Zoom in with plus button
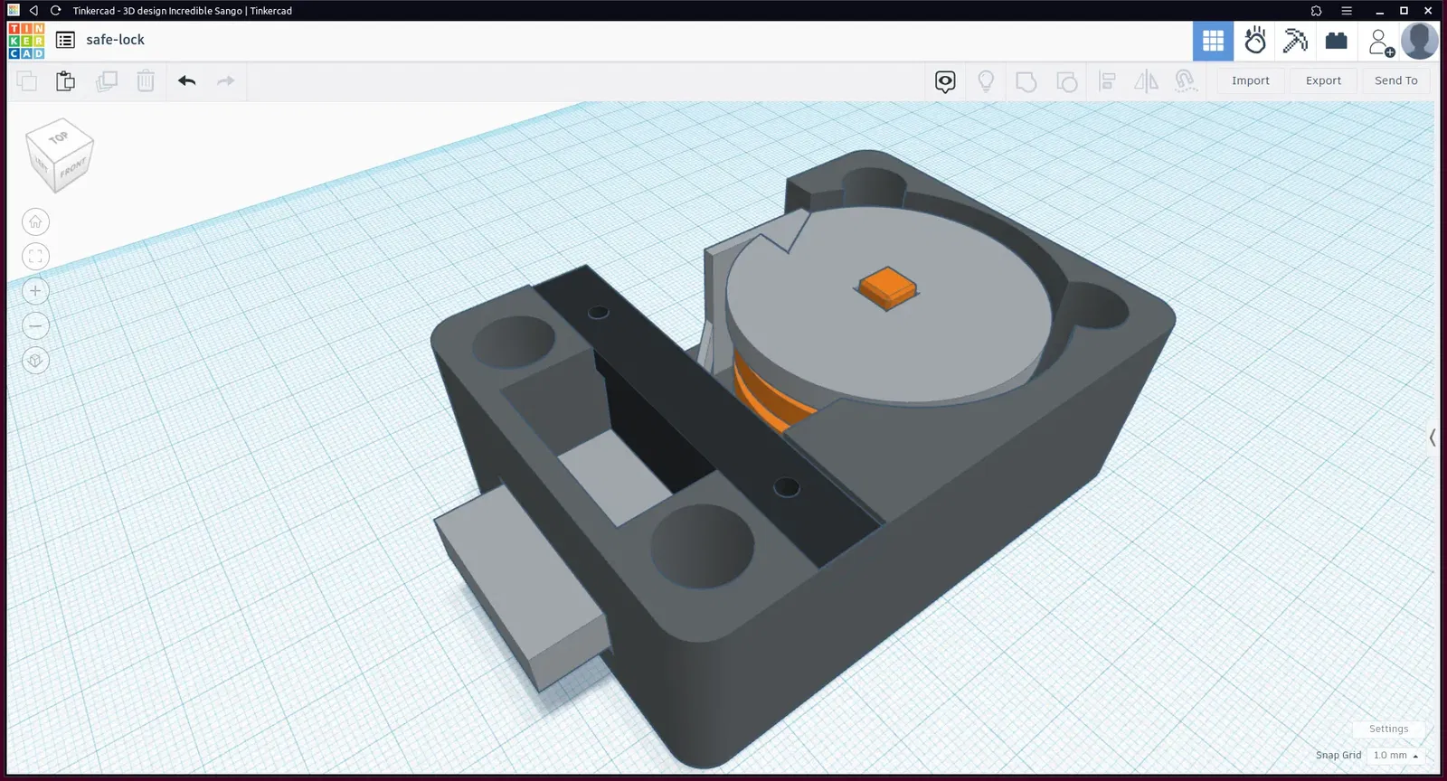The height and width of the screenshot is (781, 1447). [x=35, y=291]
